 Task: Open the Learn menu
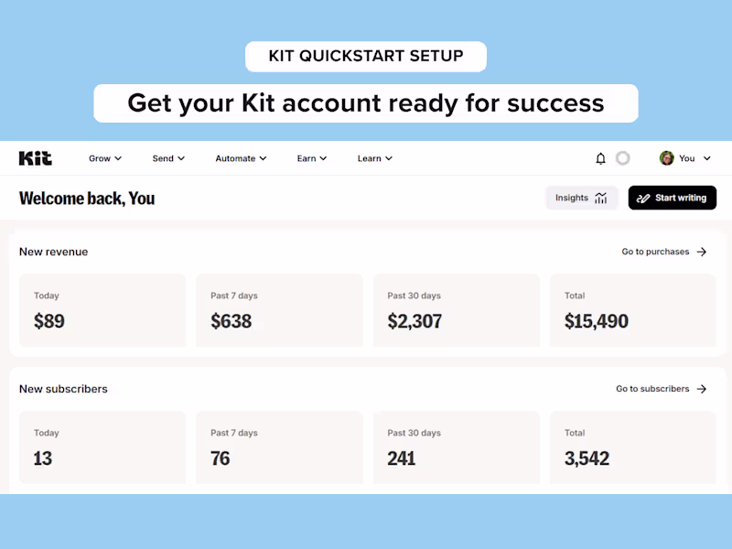point(374,157)
